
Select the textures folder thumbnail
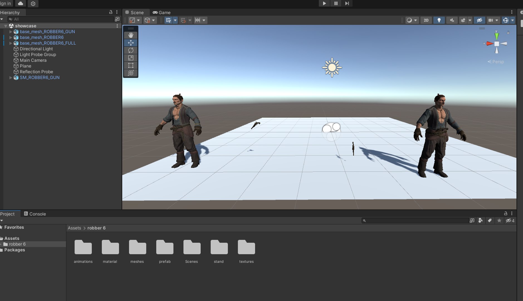tap(246, 247)
